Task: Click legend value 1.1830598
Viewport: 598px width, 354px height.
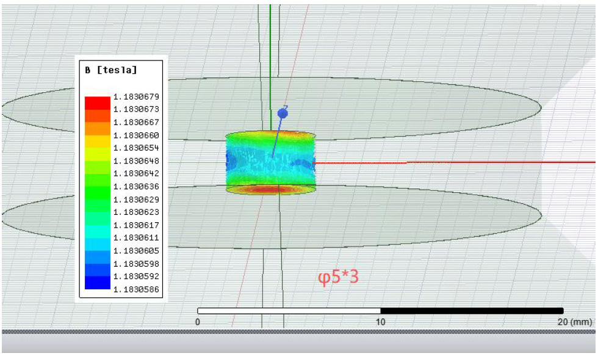Action: [x=136, y=264]
